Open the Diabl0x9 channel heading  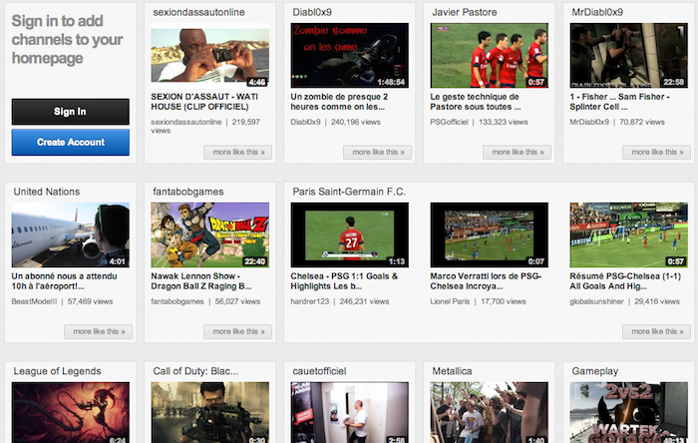click(312, 12)
